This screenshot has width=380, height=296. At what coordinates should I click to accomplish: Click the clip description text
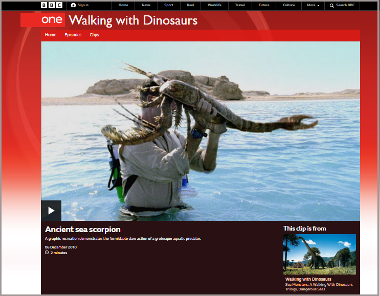123,239
